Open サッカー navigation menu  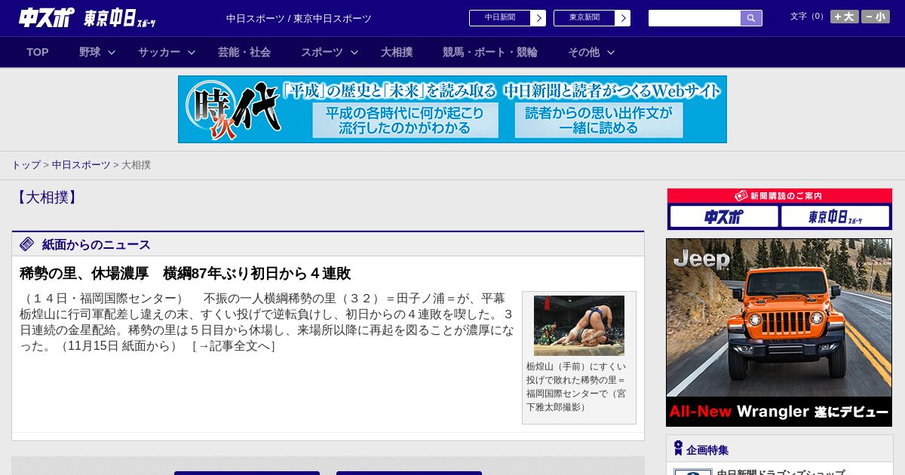point(159,52)
